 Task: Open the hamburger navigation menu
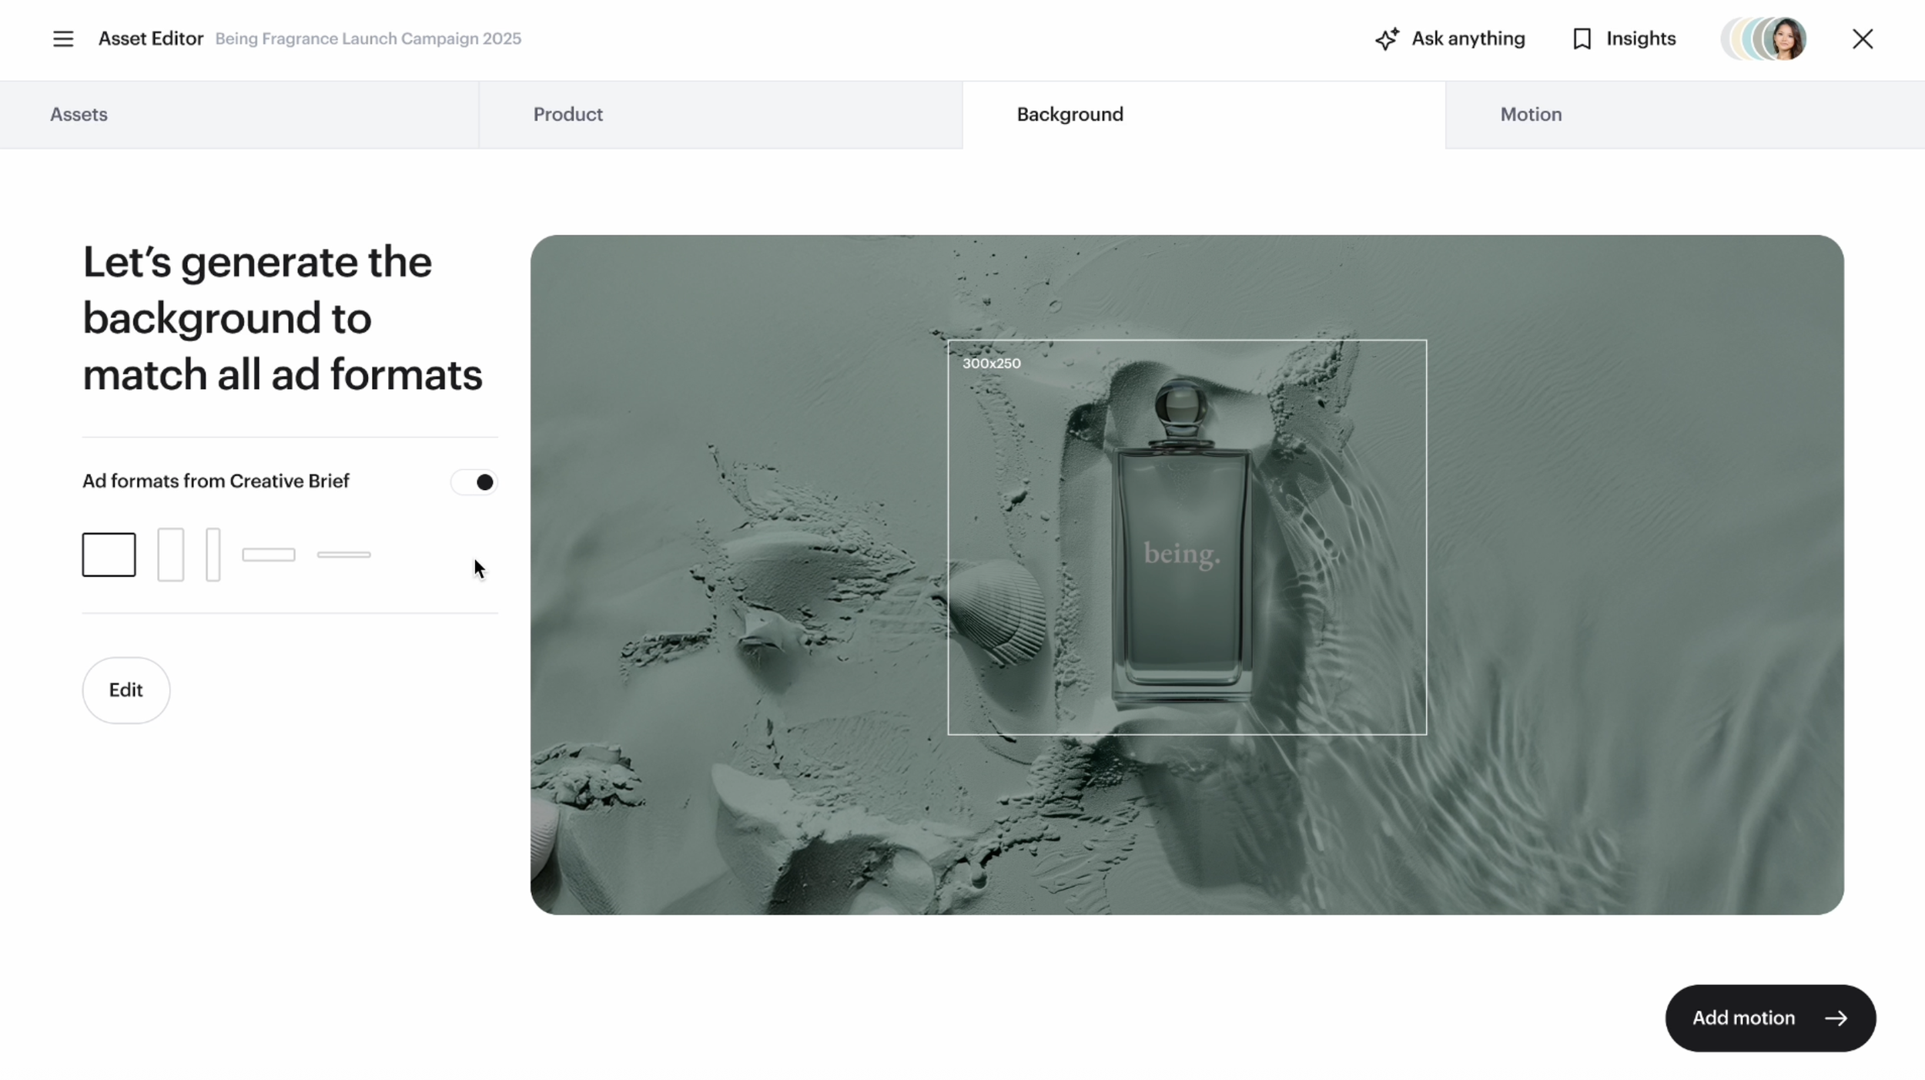[x=62, y=39]
